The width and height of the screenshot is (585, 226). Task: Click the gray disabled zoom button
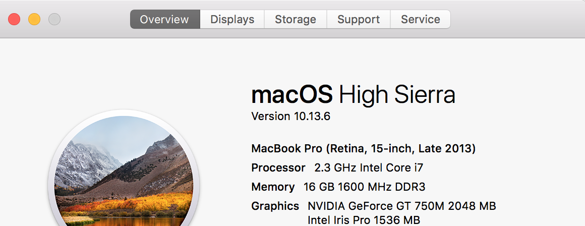(x=54, y=20)
